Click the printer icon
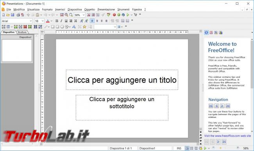 click(18, 15)
